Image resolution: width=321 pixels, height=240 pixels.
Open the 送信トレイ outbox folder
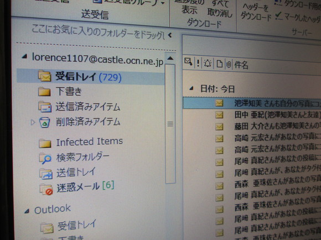pyautogui.click(x=76, y=172)
